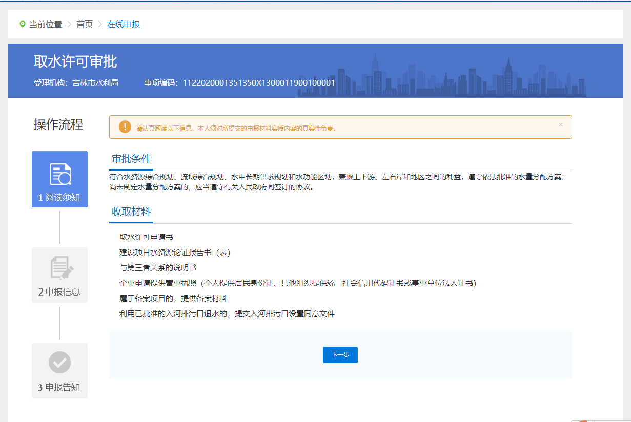The height and width of the screenshot is (422, 631).
Task: Click the chevron after 当前位置
Action: pos(69,24)
